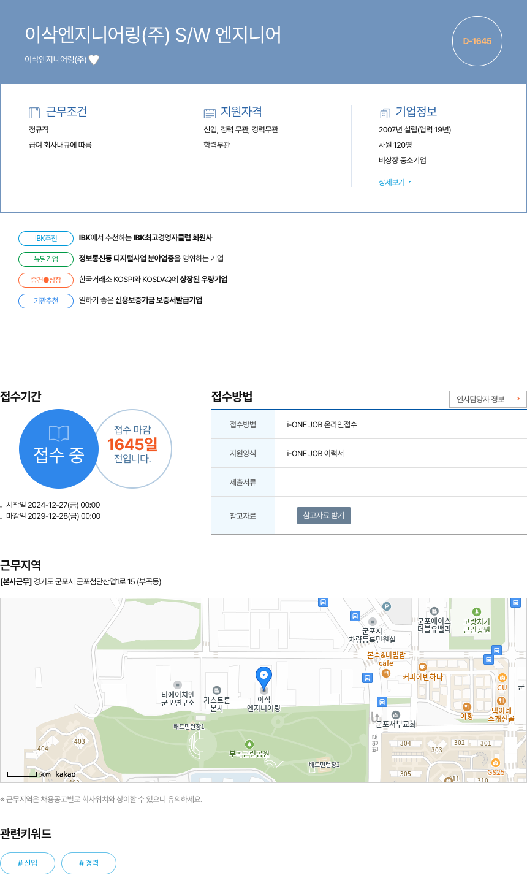
Task: Click the company name 이삭엔지니어링(주) under the title
Action: pyautogui.click(x=55, y=59)
